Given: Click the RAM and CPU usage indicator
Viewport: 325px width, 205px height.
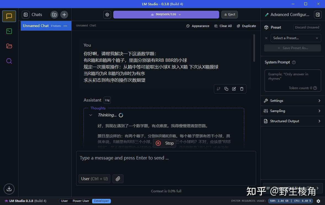Looking at the screenshot, I should click(x=290, y=201).
